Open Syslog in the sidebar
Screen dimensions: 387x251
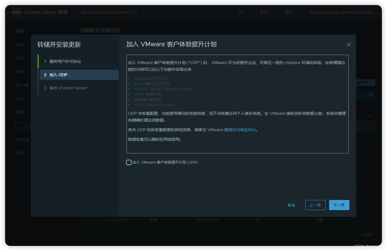(x=23, y=139)
